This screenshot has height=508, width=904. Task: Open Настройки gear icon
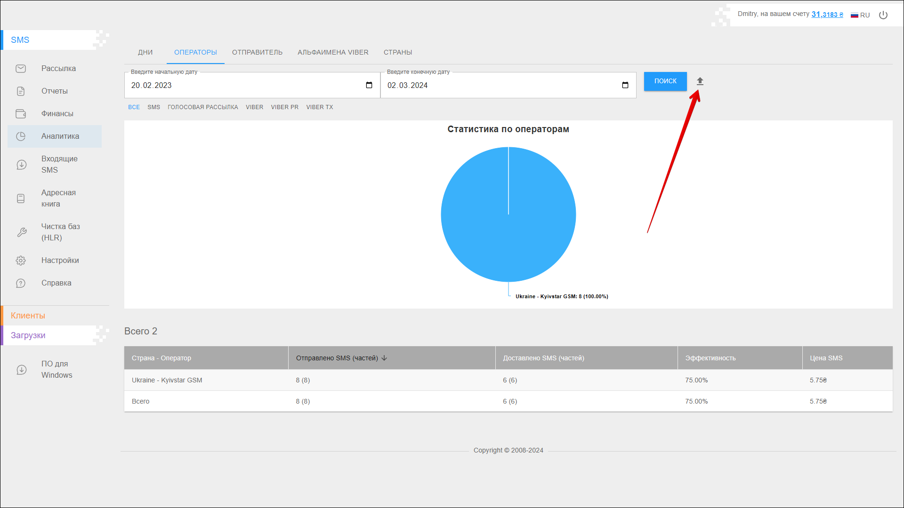(21, 261)
